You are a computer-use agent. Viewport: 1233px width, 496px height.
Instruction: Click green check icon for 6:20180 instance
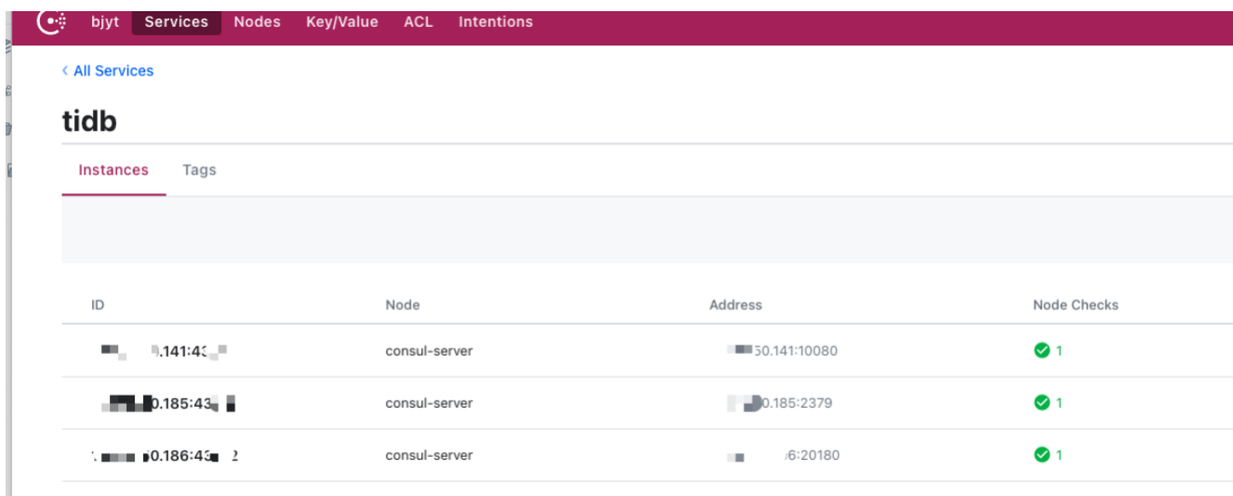1041,454
